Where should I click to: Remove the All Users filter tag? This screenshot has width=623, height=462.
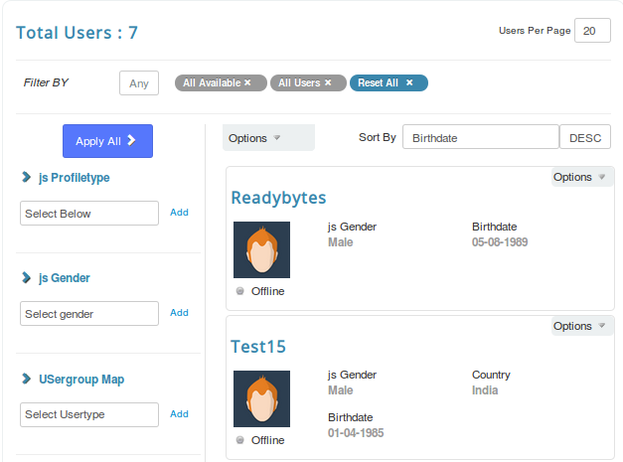pyautogui.click(x=328, y=83)
